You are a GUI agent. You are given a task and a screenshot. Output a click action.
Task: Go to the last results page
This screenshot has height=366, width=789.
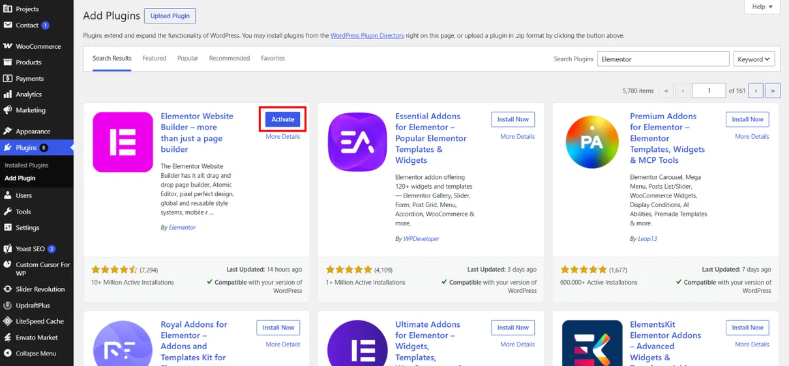click(773, 91)
